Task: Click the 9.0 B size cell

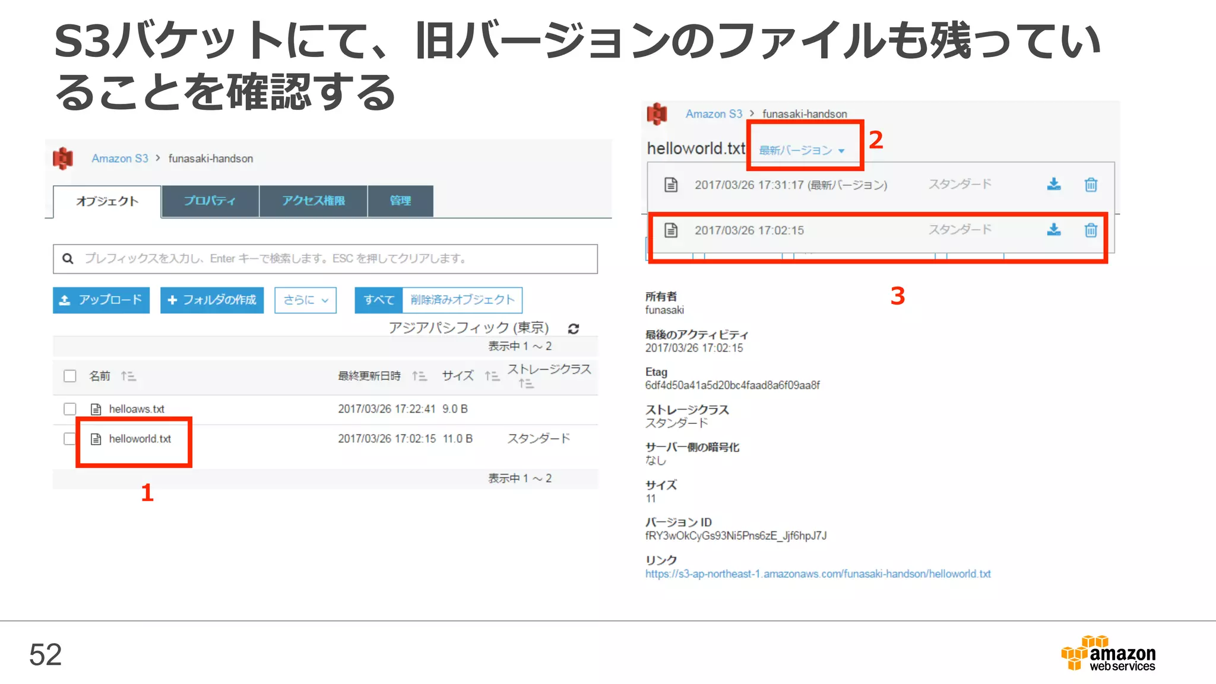Action: pos(455,409)
